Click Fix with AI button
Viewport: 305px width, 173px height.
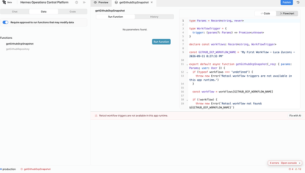coord(295,116)
